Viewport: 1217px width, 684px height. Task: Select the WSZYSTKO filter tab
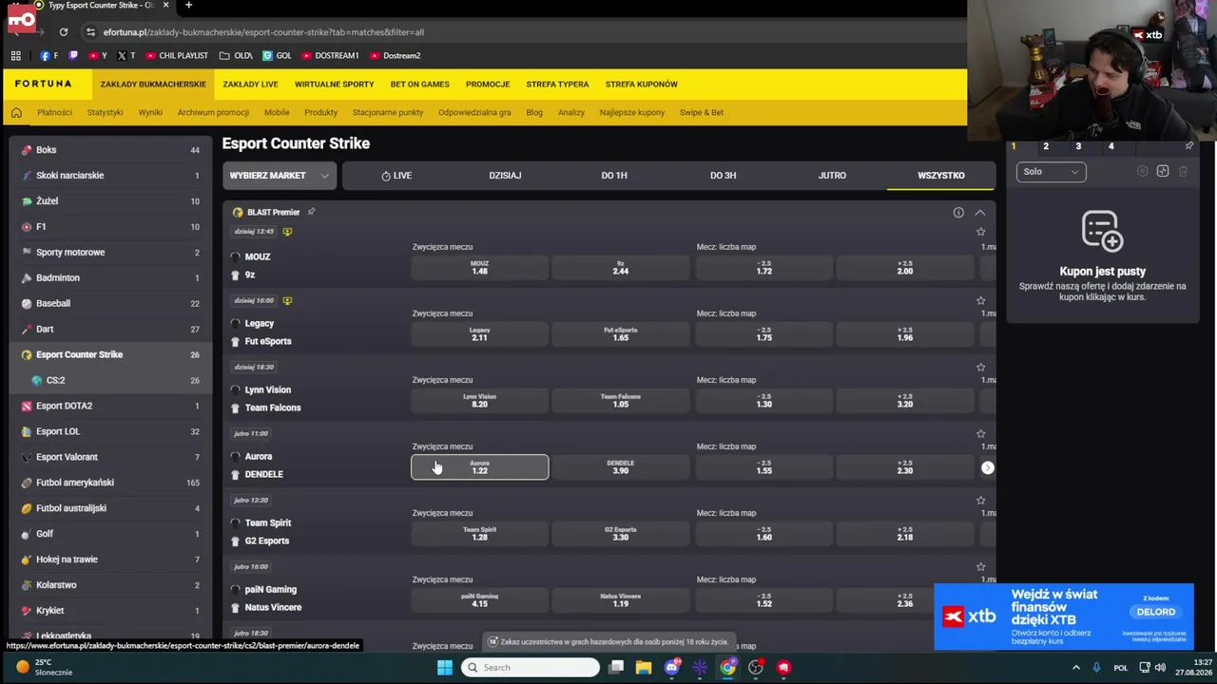tap(941, 176)
